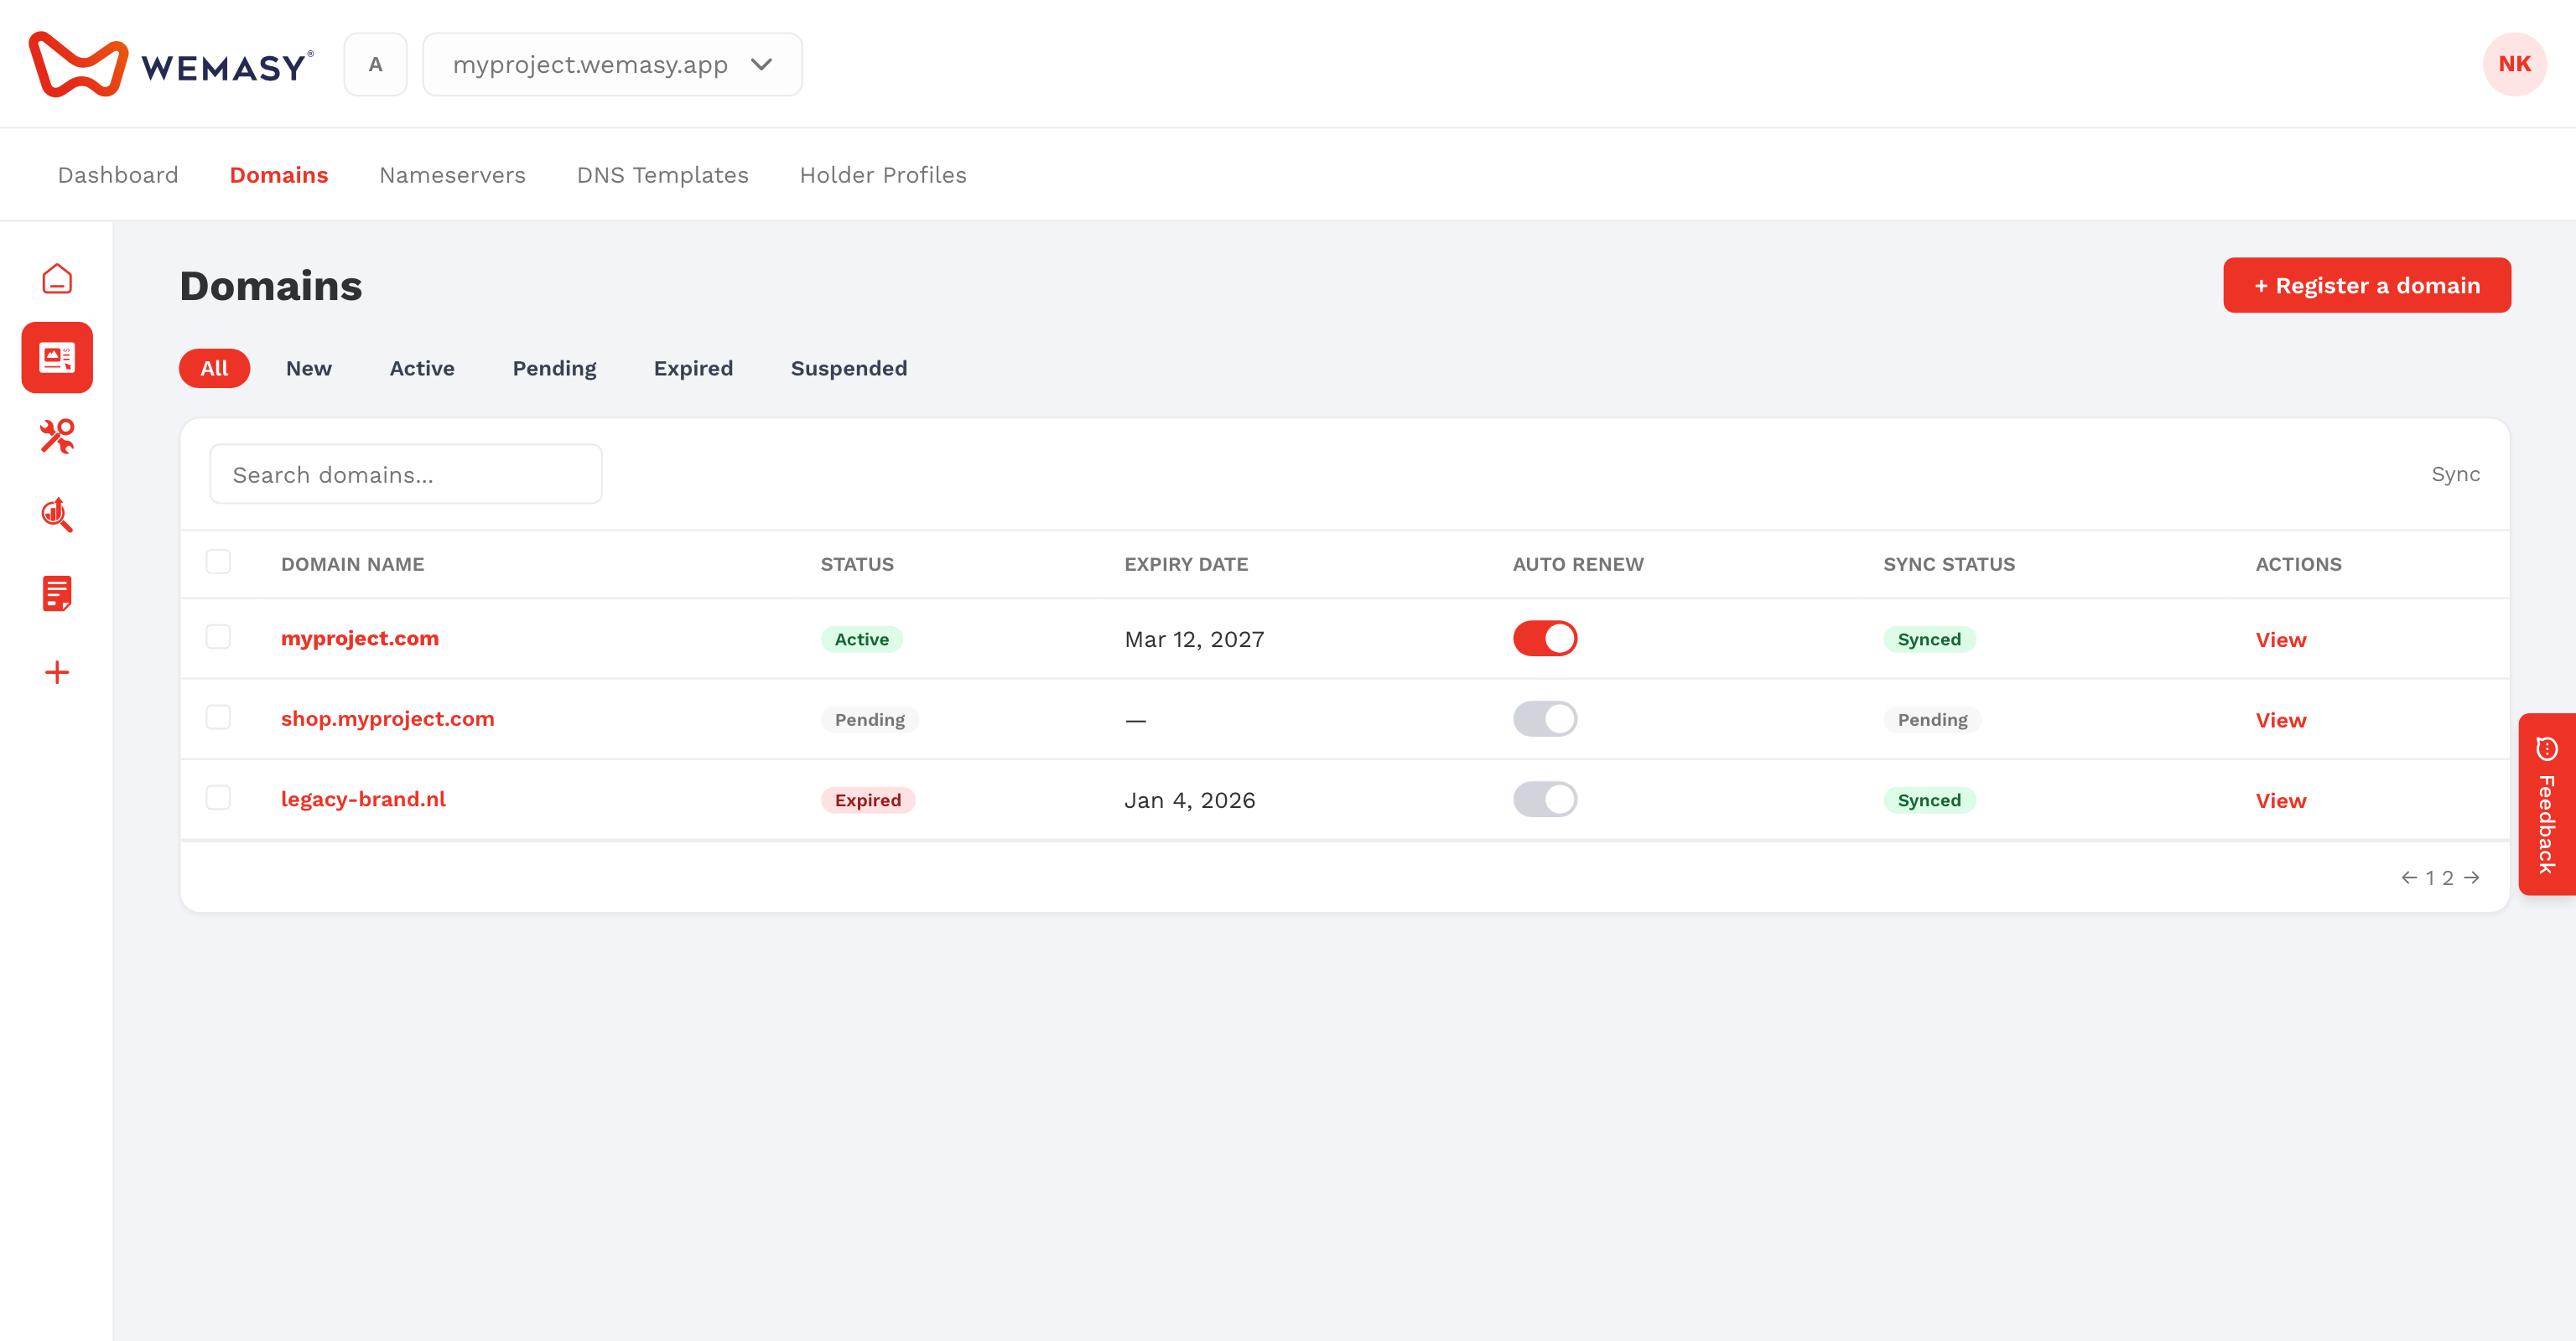Click the plus icon in sidebar
This screenshot has height=1341, width=2576.
(x=57, y=672)
